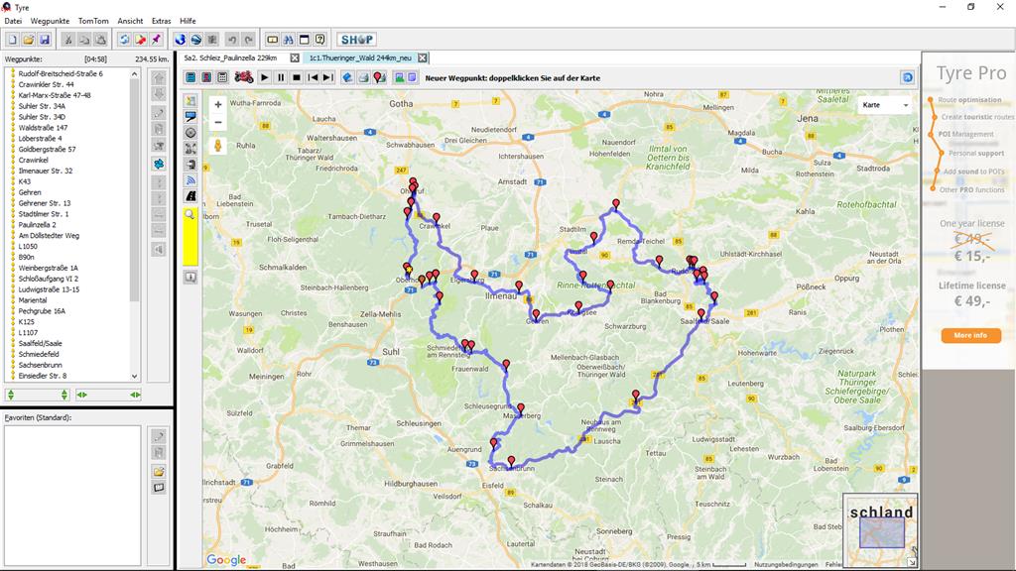
Task: Close the 1c1.Thueringer_Wald tab
Action: point(423,57)
